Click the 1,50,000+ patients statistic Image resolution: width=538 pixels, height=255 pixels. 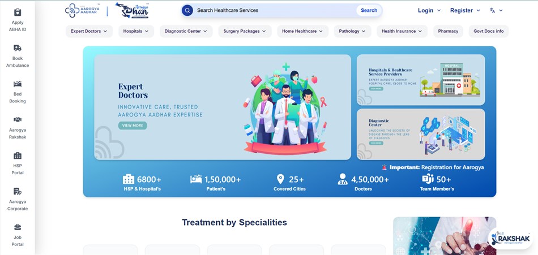pos(223,179)
